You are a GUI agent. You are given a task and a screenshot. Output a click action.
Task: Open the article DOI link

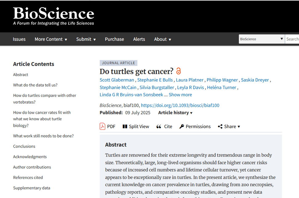coord(180,105)
